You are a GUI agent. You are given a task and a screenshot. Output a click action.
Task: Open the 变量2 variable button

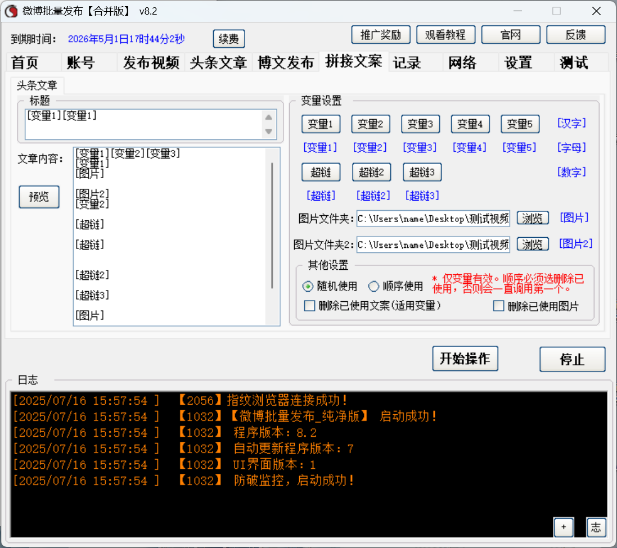371,124
